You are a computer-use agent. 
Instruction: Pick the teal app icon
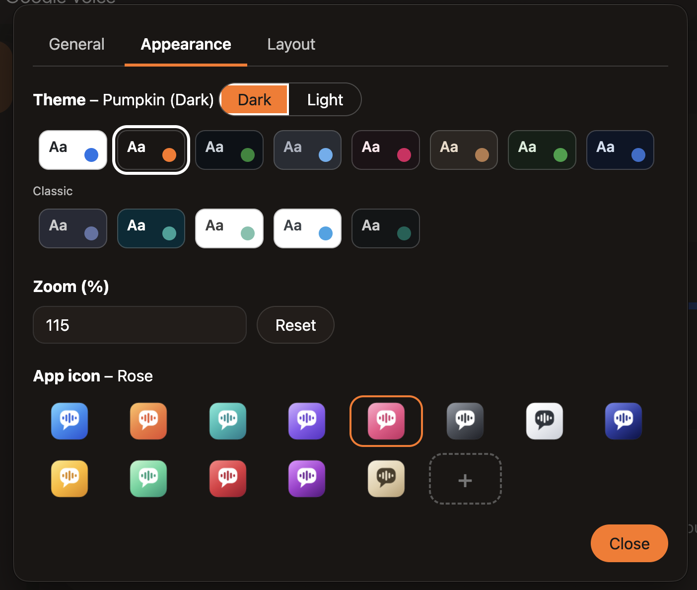point(228,421)
